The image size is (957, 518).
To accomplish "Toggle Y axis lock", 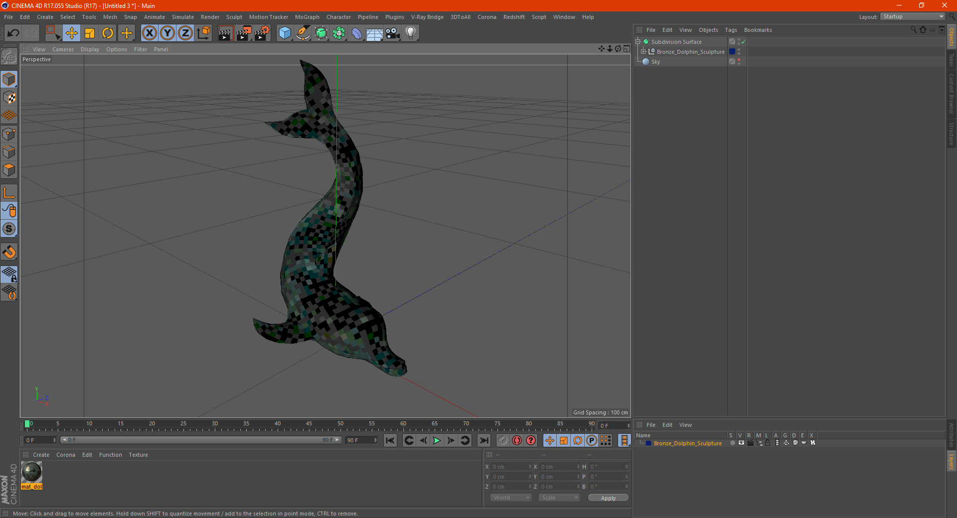I will coord(167,33).
